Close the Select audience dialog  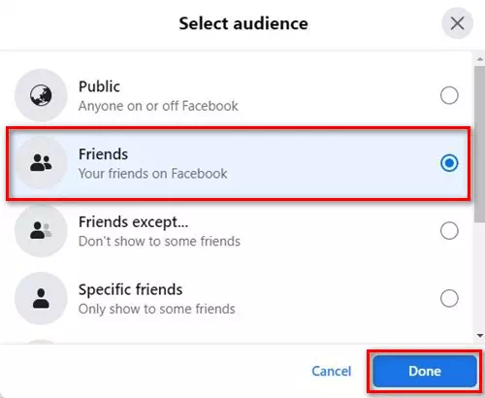(x=457, y=23)
